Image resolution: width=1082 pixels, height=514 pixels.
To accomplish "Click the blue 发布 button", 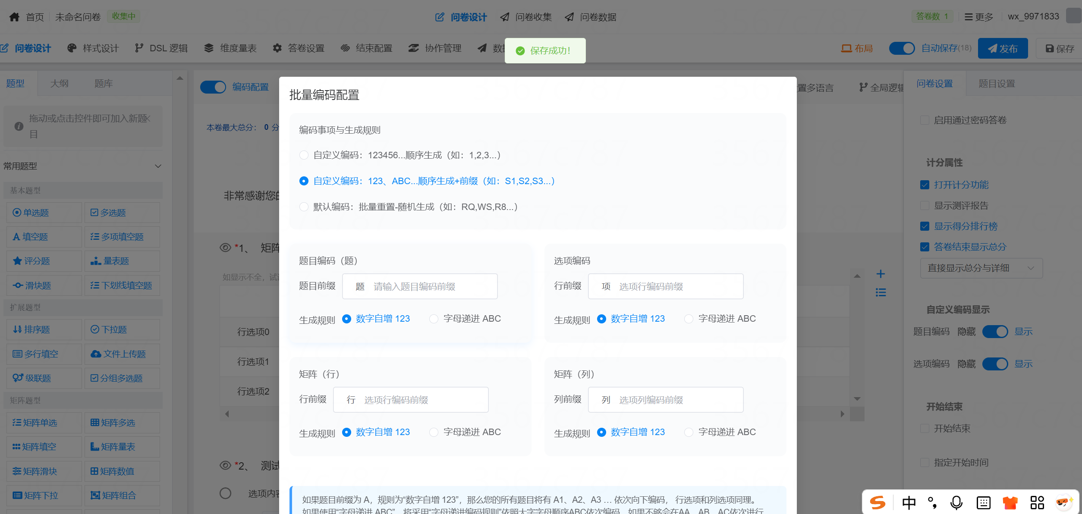I will (1003, 49).
